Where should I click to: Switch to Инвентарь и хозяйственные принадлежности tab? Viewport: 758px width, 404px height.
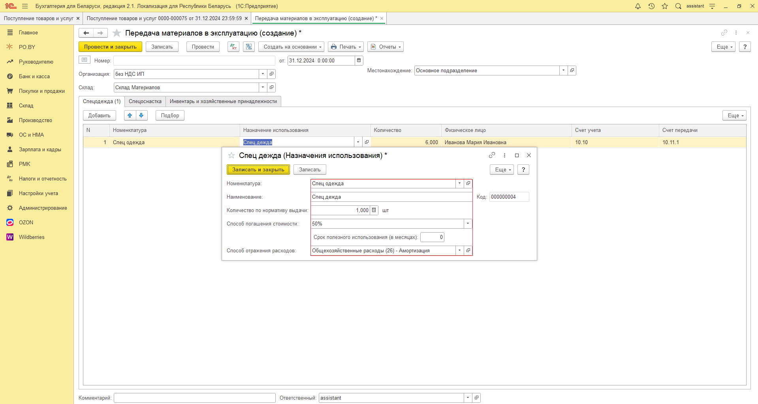point(223,101)
